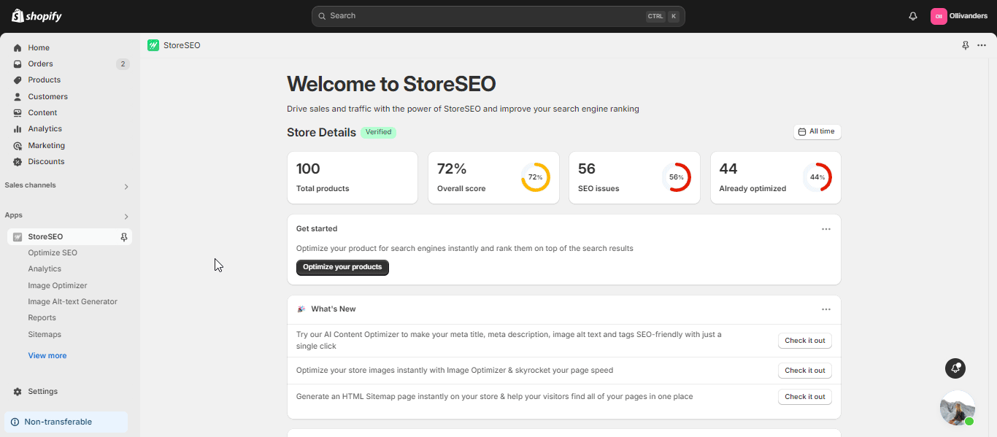Click the Non-transferable info icon
This screenshot has width=997, height=437.
[15, 422]
